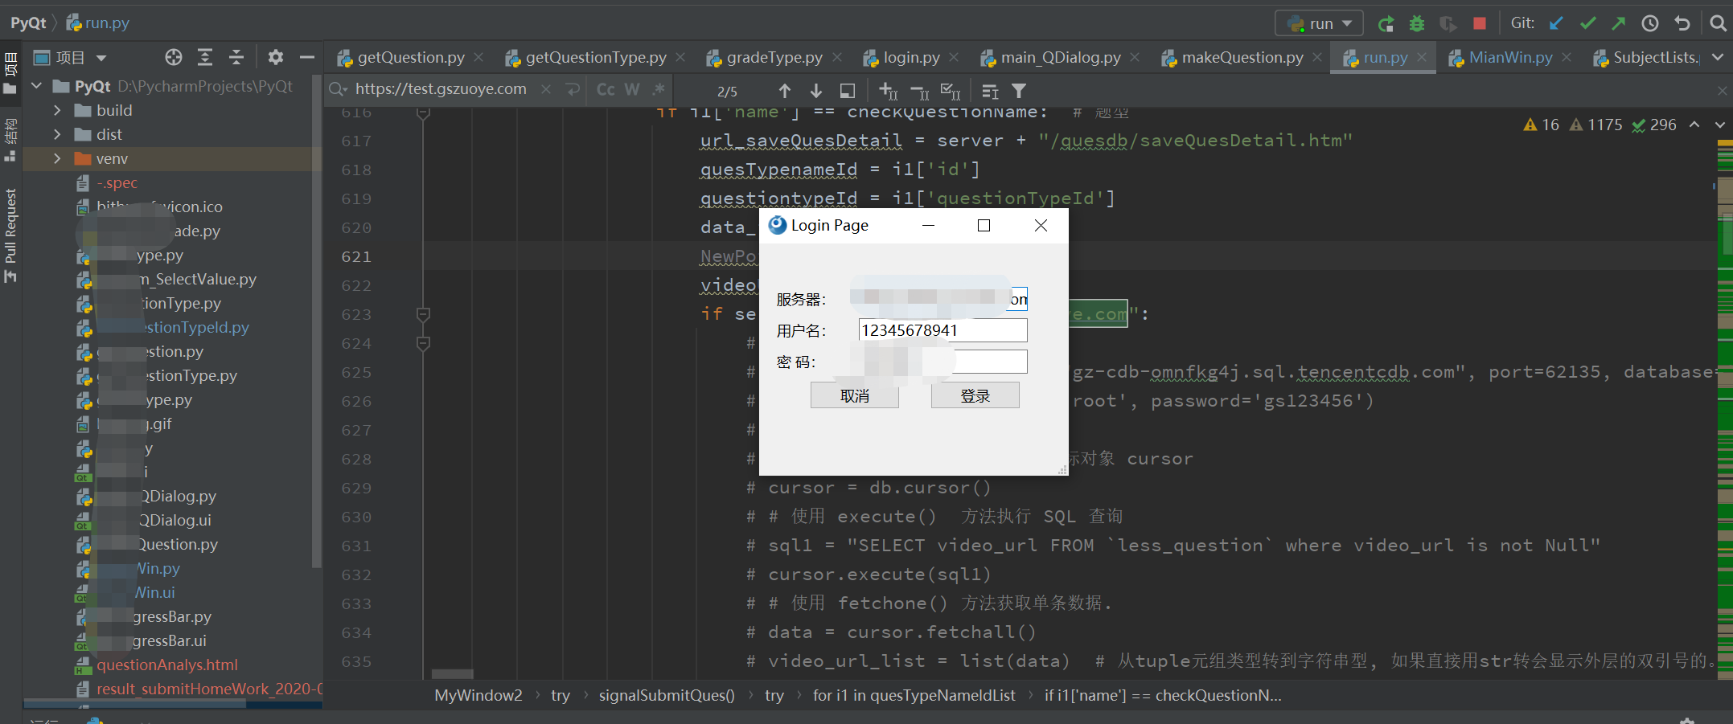This screenshot has height=724, width=1733.
Task: Open Search Everywhere magnifier
Action: tap(1718, 23)
